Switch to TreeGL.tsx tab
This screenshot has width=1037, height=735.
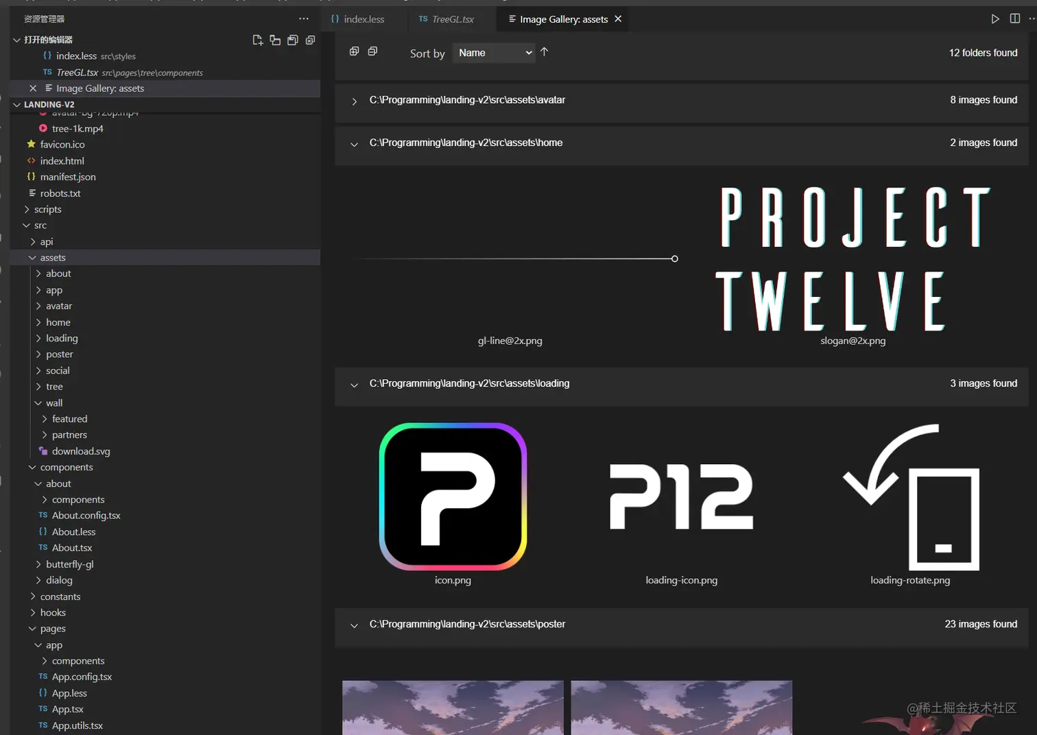(453, 19)
